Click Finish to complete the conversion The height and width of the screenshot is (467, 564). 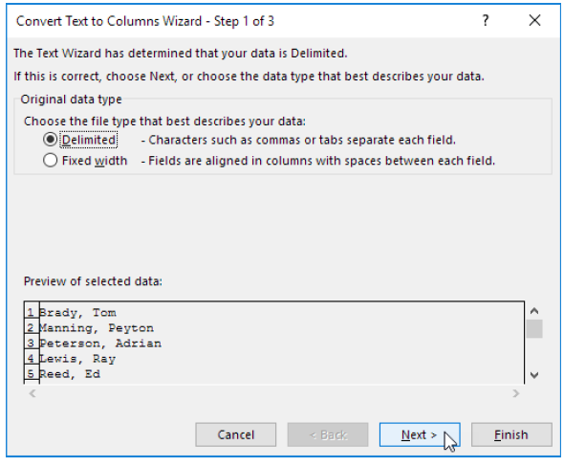point(511,434)
